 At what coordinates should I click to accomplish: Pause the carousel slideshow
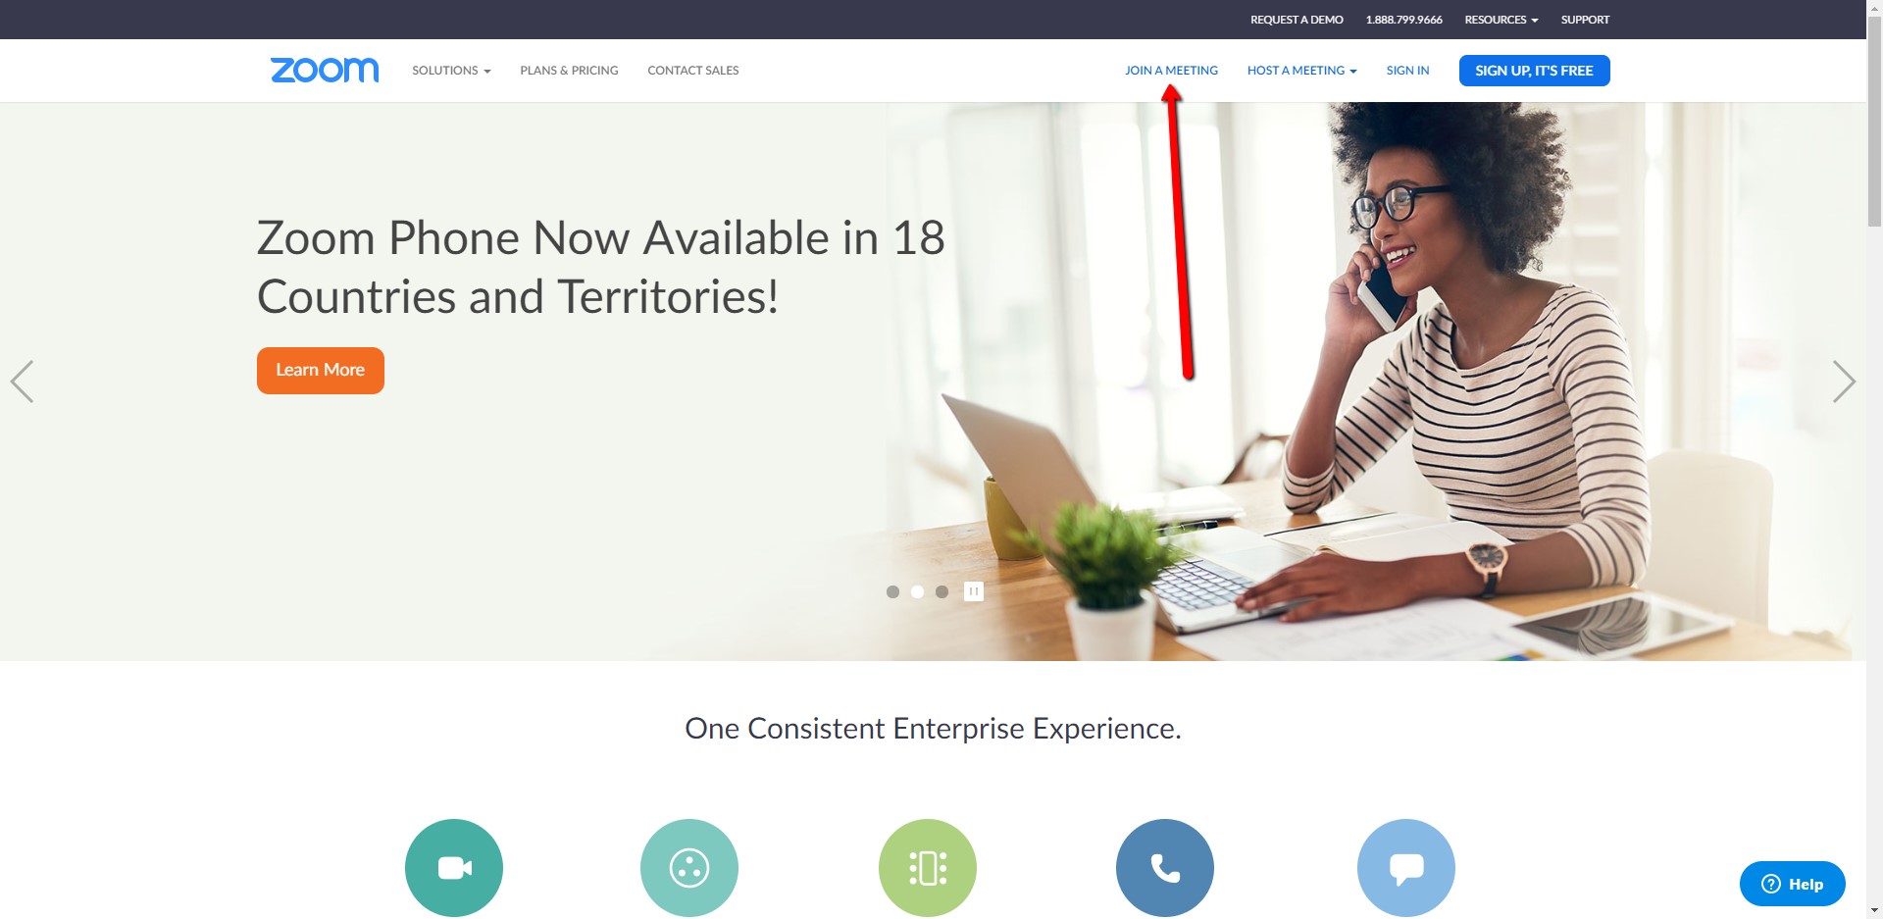(974, 591)
